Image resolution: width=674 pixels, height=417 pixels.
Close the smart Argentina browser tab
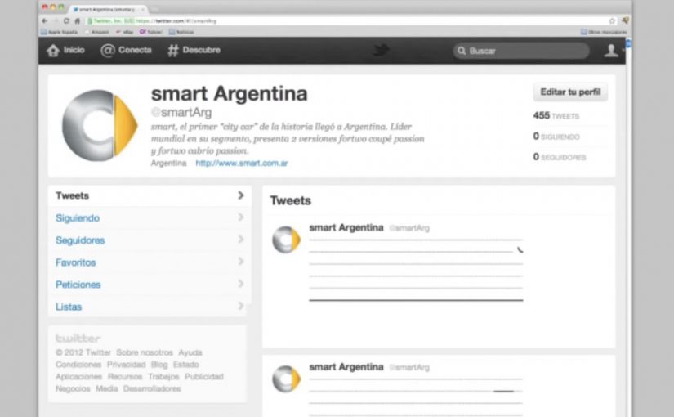[142, 9]
